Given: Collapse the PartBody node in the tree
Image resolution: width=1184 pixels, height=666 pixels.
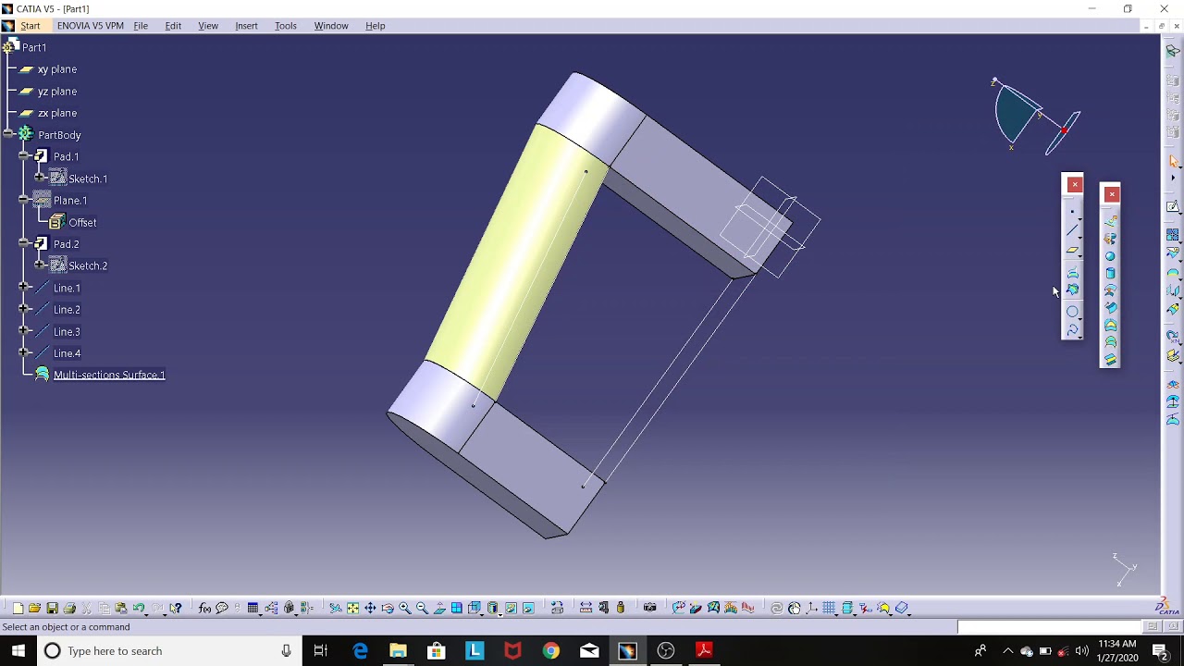Looking at the screenshot, I should (x=8, y=135).
